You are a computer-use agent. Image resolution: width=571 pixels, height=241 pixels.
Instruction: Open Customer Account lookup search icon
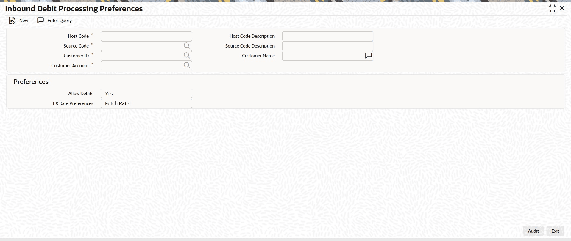pyautogui.click(x=187, y=65)
